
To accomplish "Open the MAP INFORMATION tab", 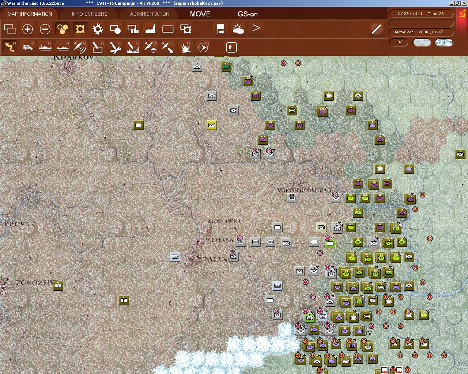I will coord(30,14).
